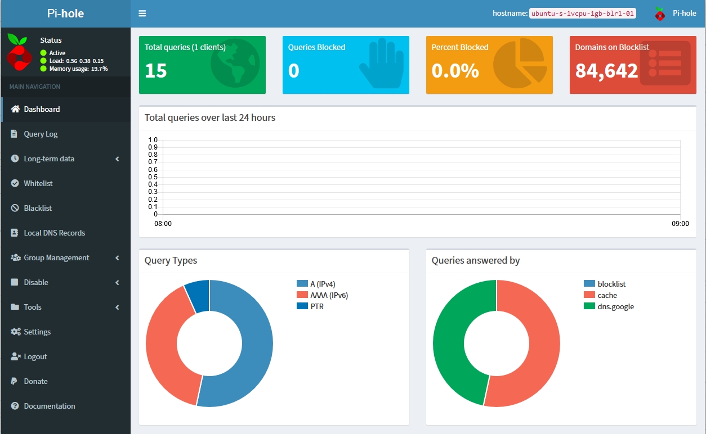706x434 pixels.
Task: Toggle A (IPv4) legend swatch
Action: click(302, 284)
